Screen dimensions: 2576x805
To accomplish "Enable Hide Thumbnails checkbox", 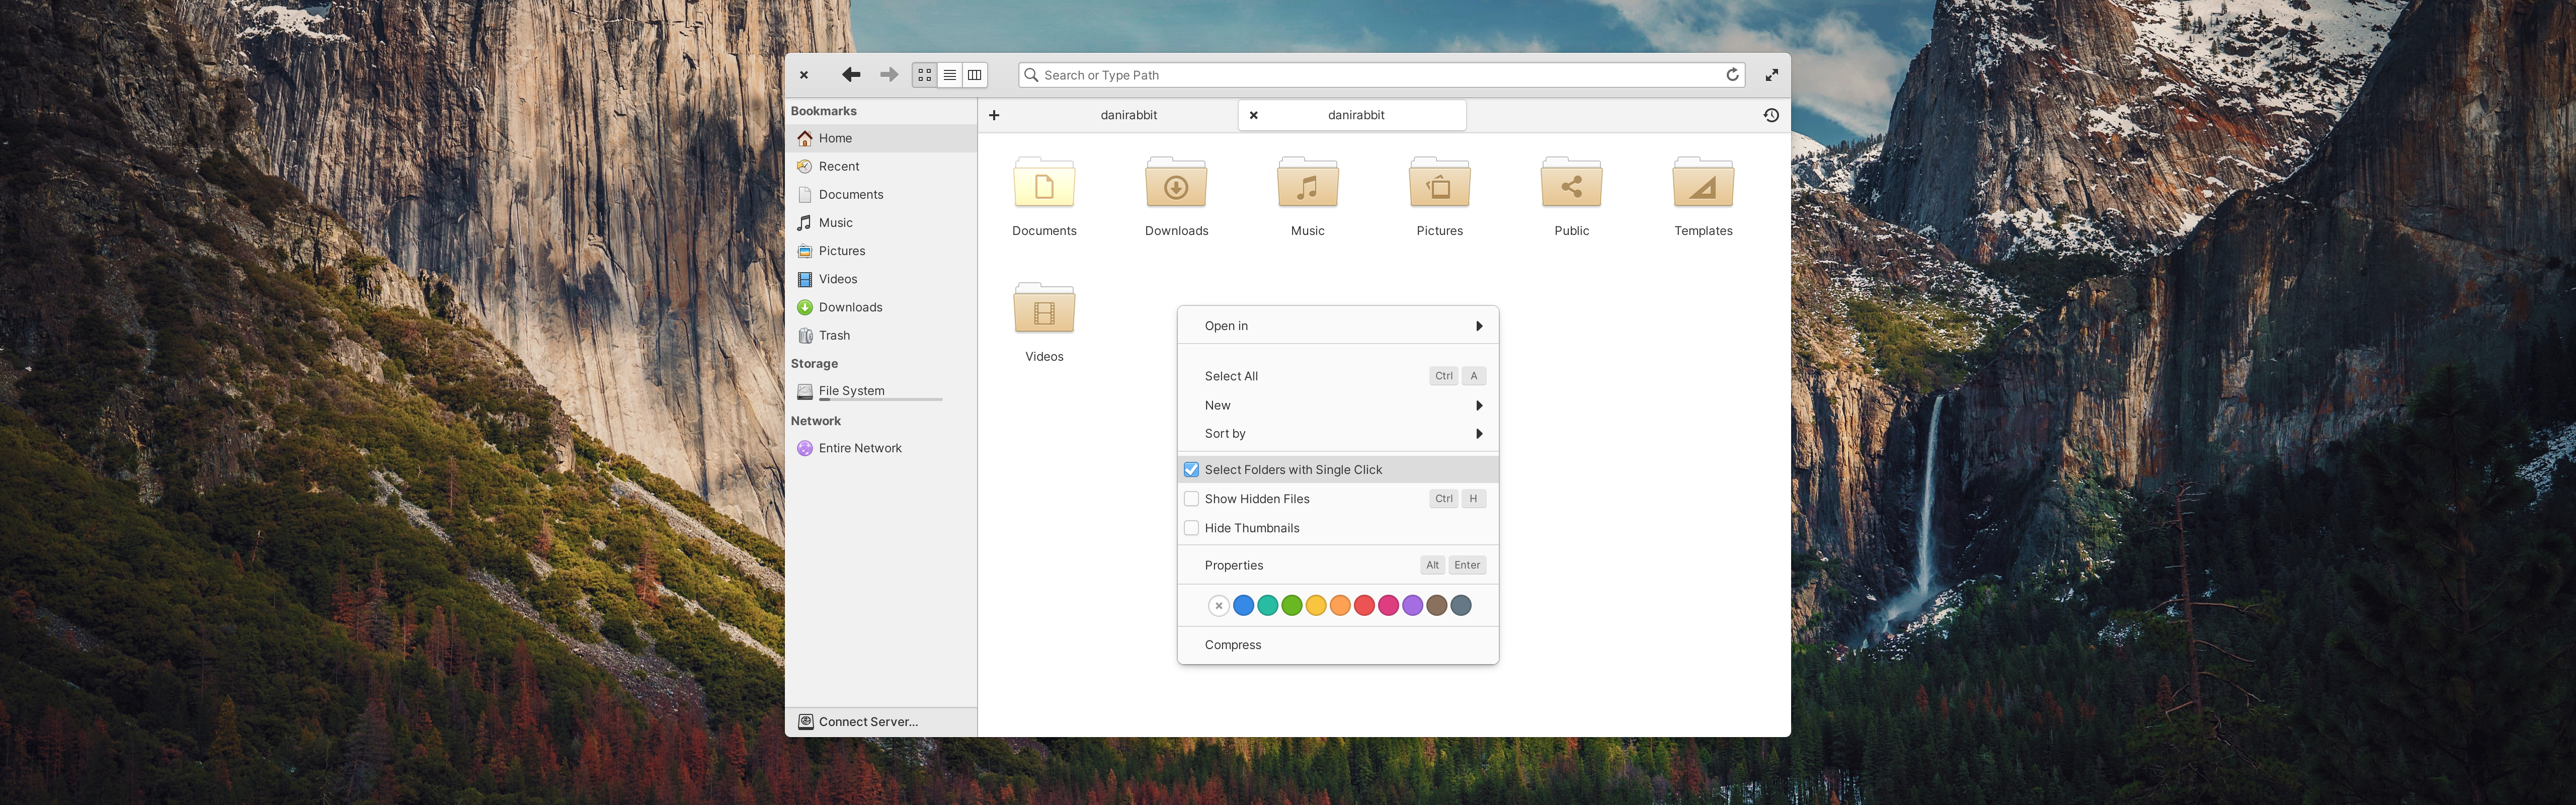I will [x=1192, y=528].
